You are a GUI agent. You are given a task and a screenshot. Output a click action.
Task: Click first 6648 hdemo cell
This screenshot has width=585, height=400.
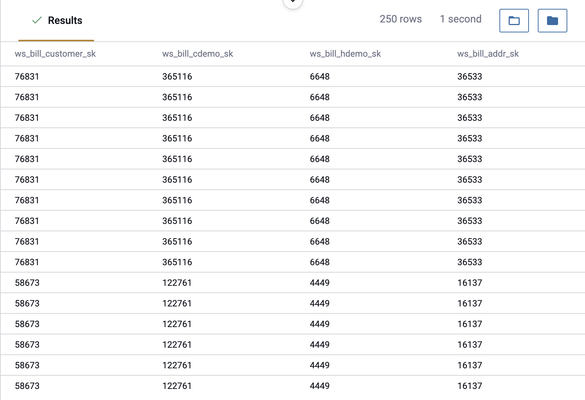tap(320, 77)
